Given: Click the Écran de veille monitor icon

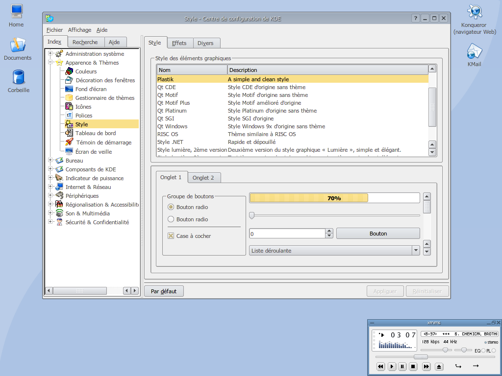Looking at the screenshot, I should [69, 151].
